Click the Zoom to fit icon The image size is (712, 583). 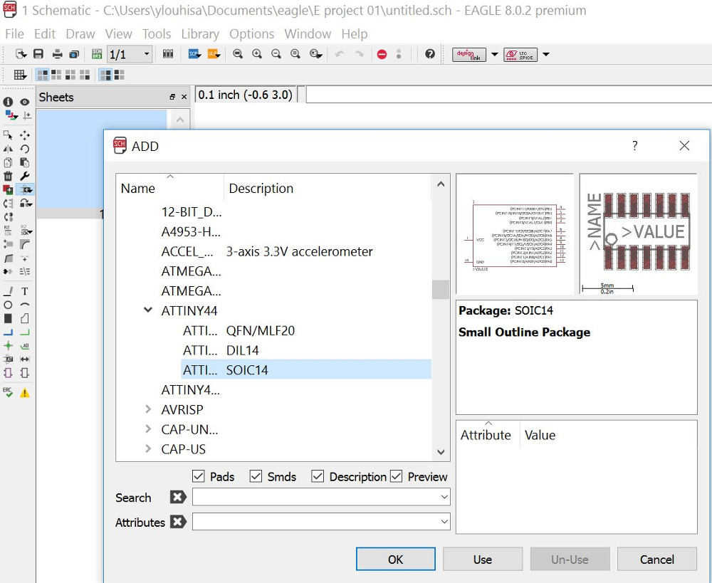coord(238,54)
